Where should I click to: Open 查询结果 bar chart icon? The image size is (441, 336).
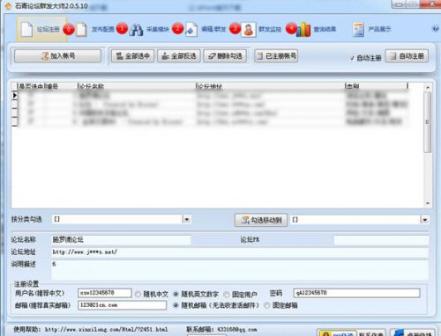[303, 30]
